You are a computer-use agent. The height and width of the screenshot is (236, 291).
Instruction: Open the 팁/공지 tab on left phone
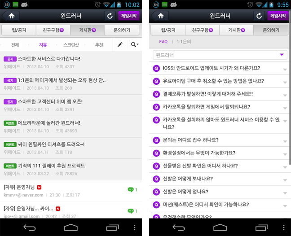tap(19, 30)
